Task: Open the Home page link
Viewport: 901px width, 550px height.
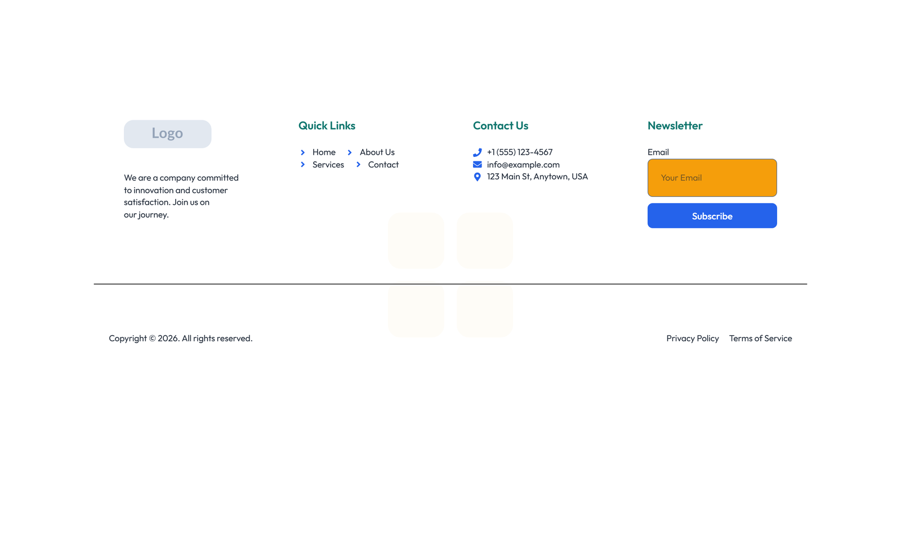Action: tap(324, 152)
